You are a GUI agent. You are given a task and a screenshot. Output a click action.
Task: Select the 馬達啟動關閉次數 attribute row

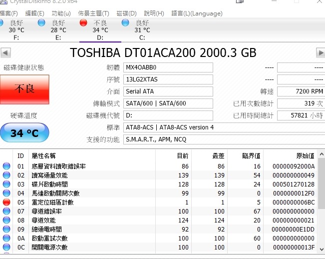pyautogui.click(x=159, y=193)
